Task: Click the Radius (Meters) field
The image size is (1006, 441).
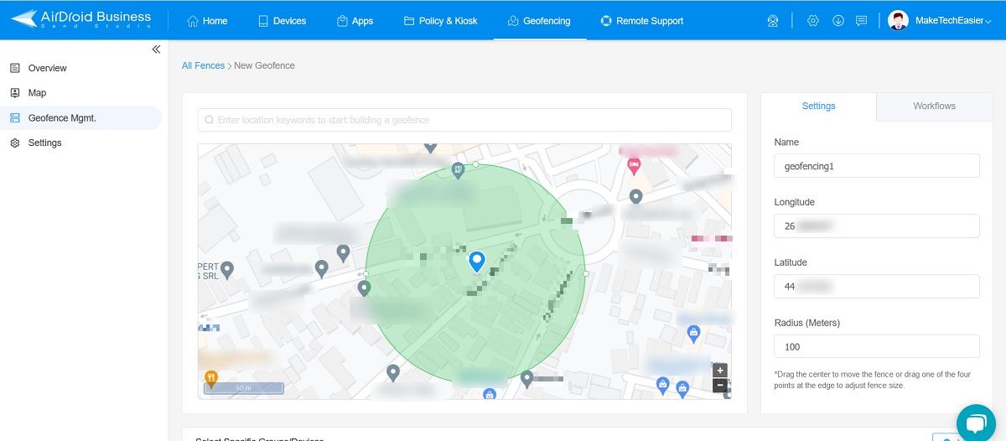Action: tap(877, 347)
